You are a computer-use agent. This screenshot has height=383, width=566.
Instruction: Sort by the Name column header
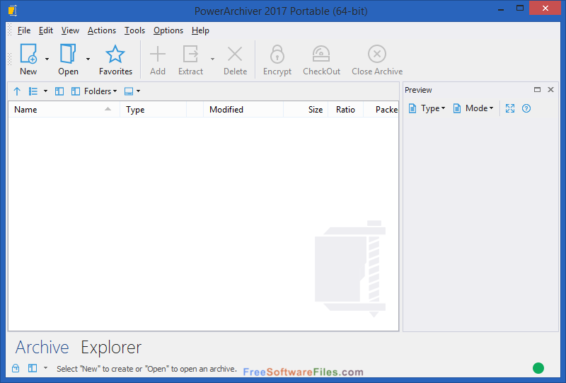click(64, 110)
